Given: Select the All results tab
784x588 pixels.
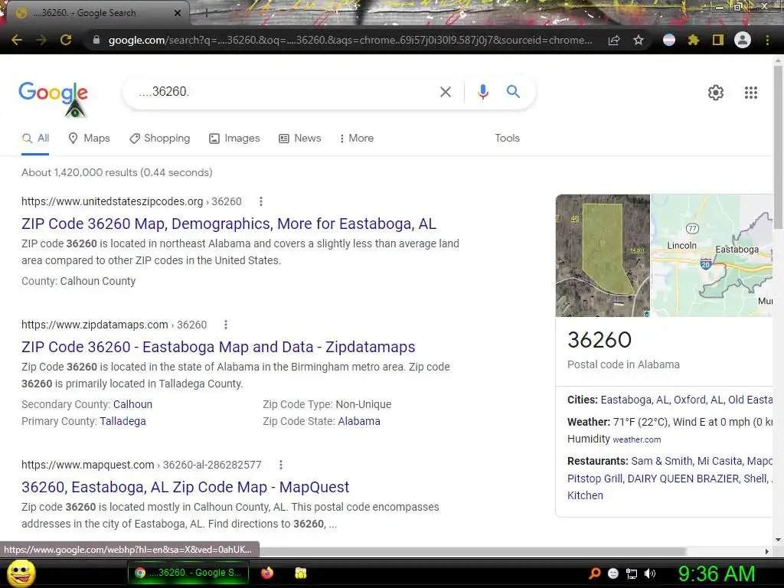Looking at the screenshot, I should 35,139.
